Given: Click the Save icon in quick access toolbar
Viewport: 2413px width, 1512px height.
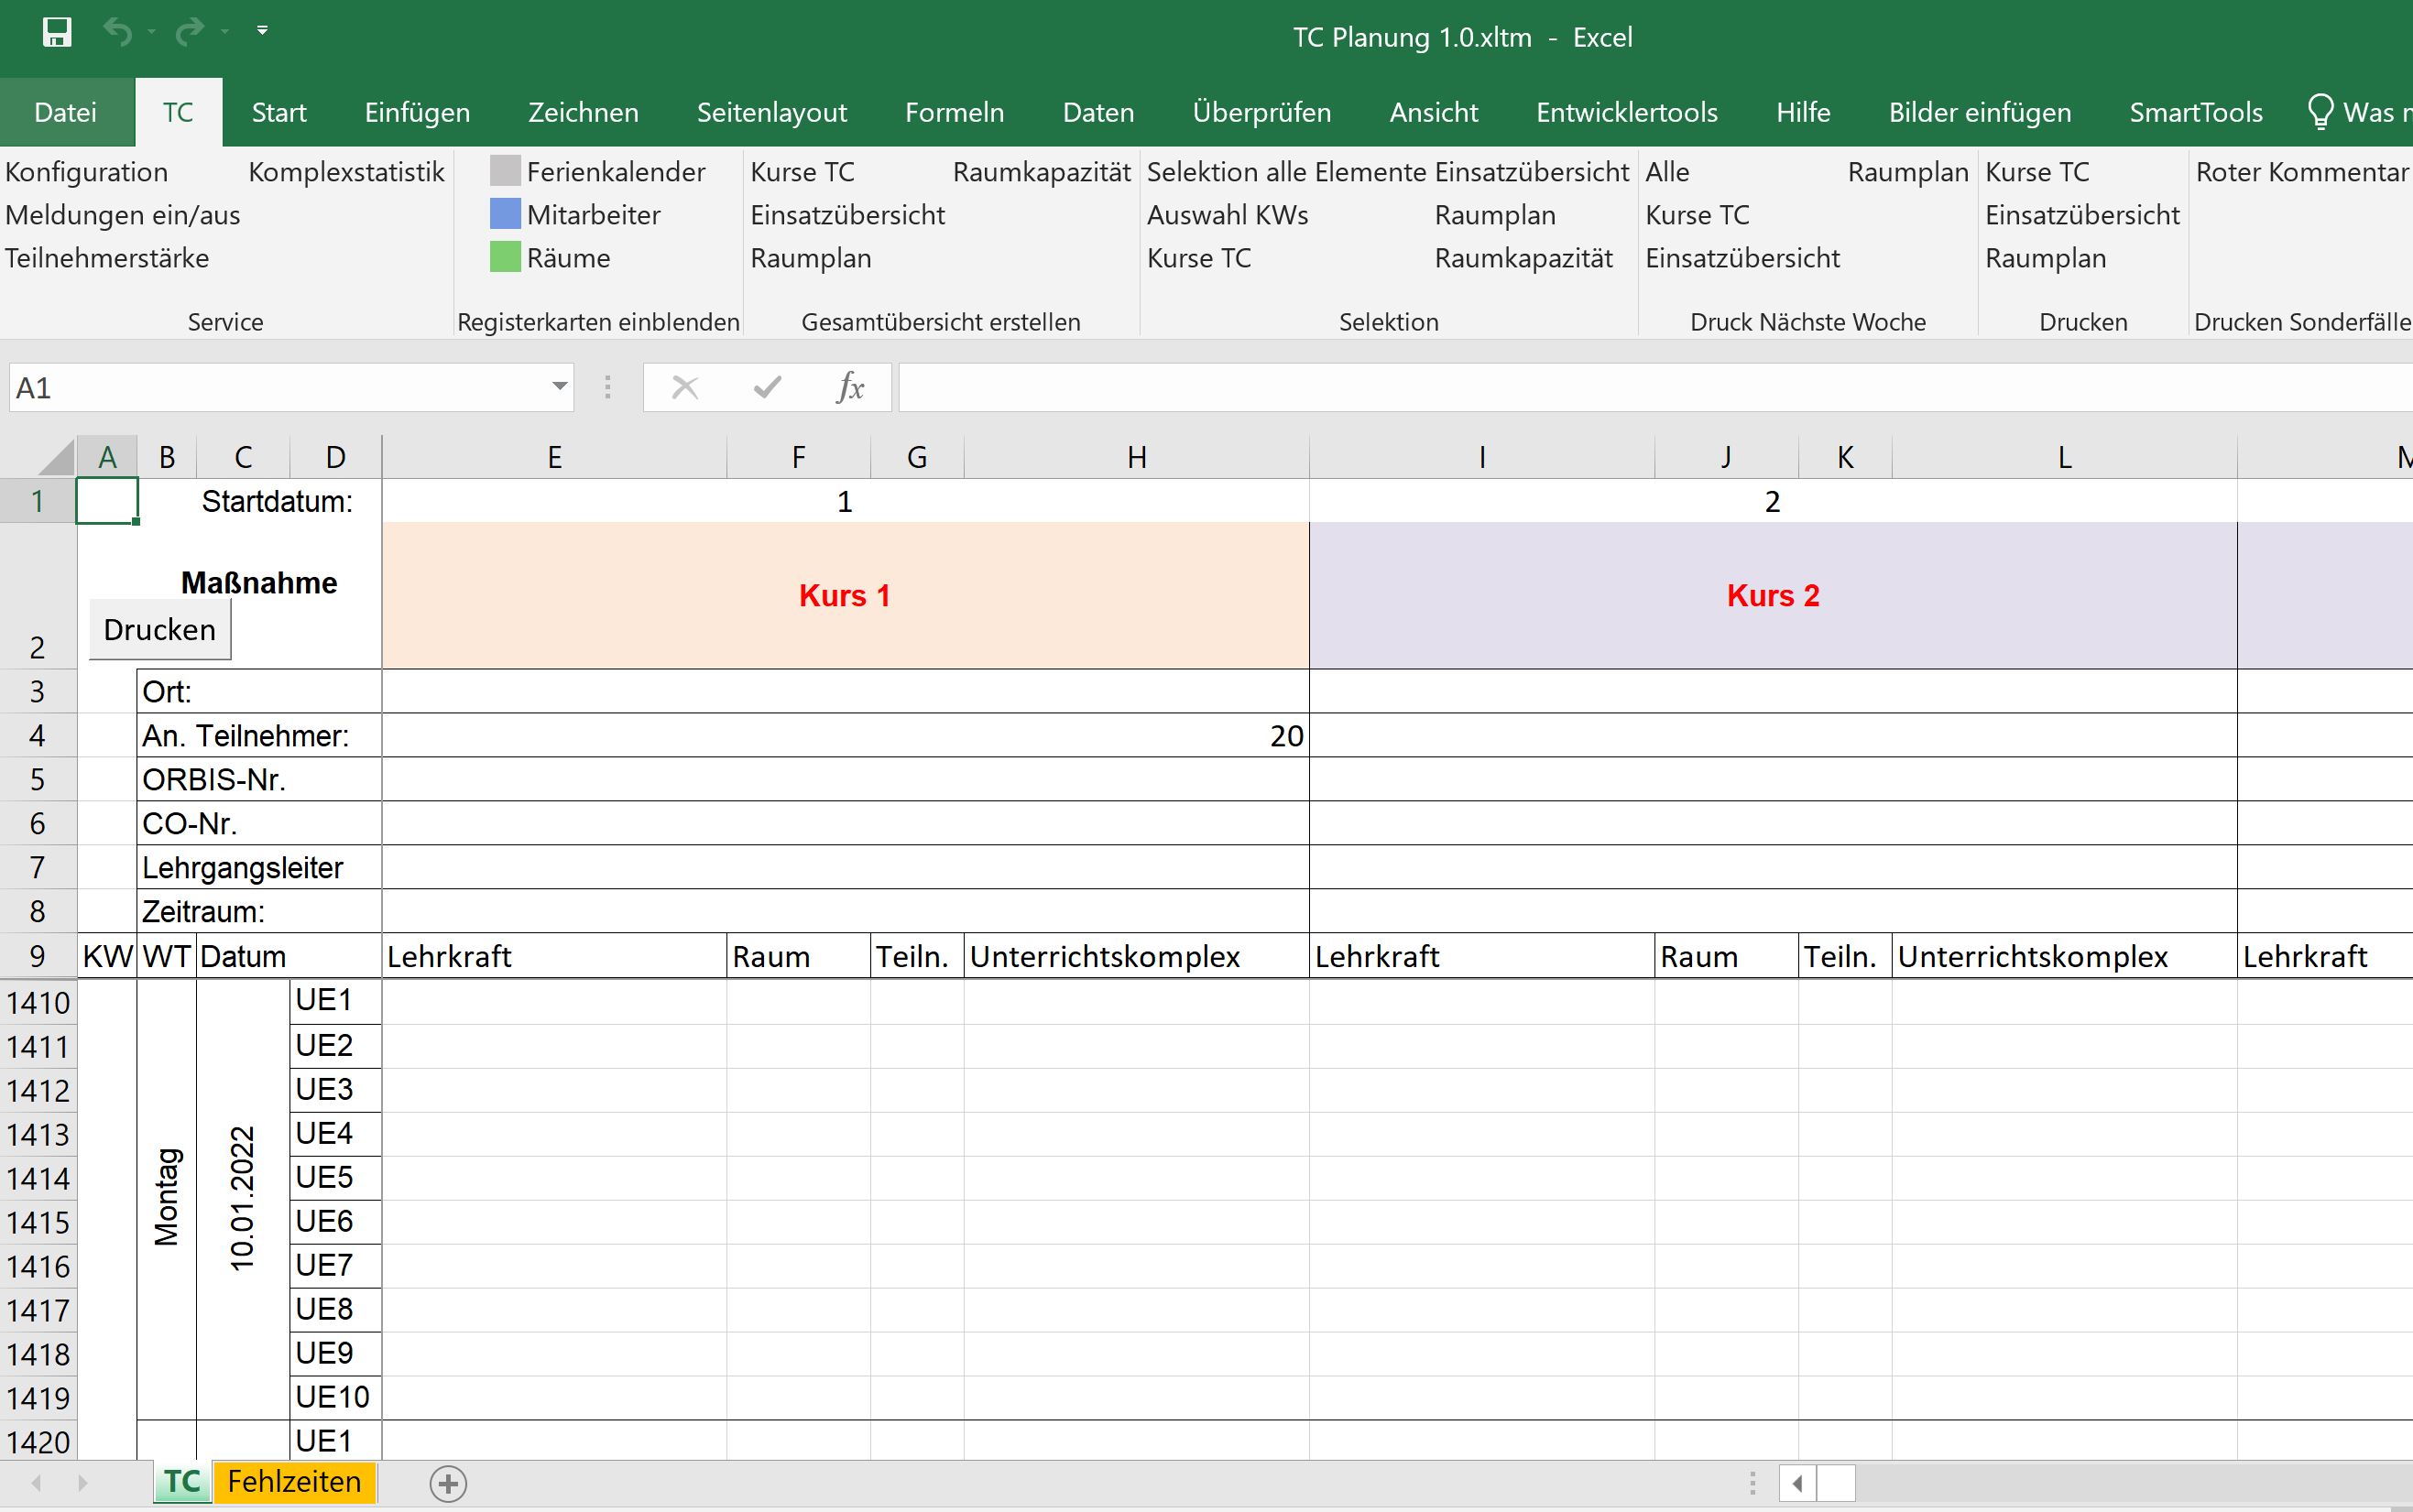Looking at the screenshot, I should (57, 32).
